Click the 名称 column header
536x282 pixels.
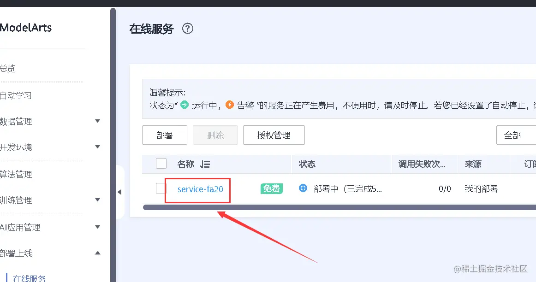coord(185,164)
